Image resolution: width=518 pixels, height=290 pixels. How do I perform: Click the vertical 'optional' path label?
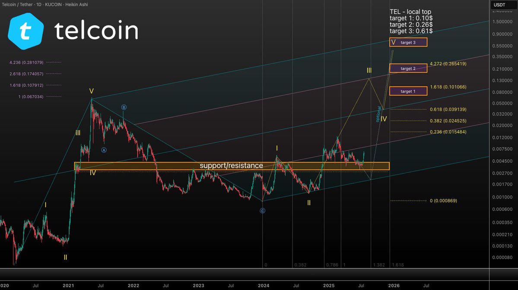coord(378,114)
